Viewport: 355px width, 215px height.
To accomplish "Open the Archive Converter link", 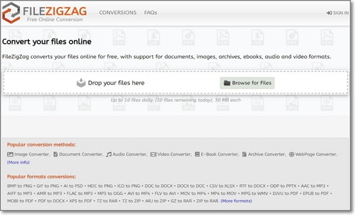I will click(x=266, y=154).
